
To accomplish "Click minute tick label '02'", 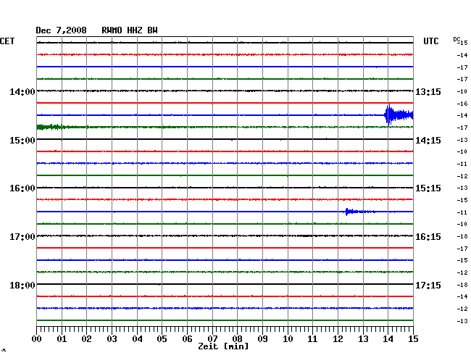I will point(86,339).
